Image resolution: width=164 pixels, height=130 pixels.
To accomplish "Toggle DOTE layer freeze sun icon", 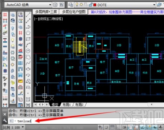I will [81, 5].
